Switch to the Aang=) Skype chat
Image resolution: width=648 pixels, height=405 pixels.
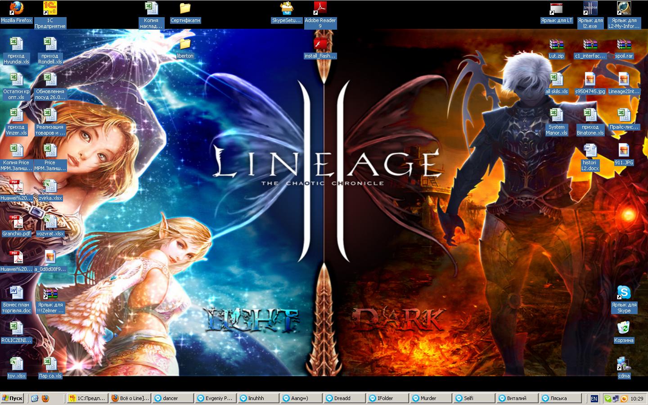[301, 398]
